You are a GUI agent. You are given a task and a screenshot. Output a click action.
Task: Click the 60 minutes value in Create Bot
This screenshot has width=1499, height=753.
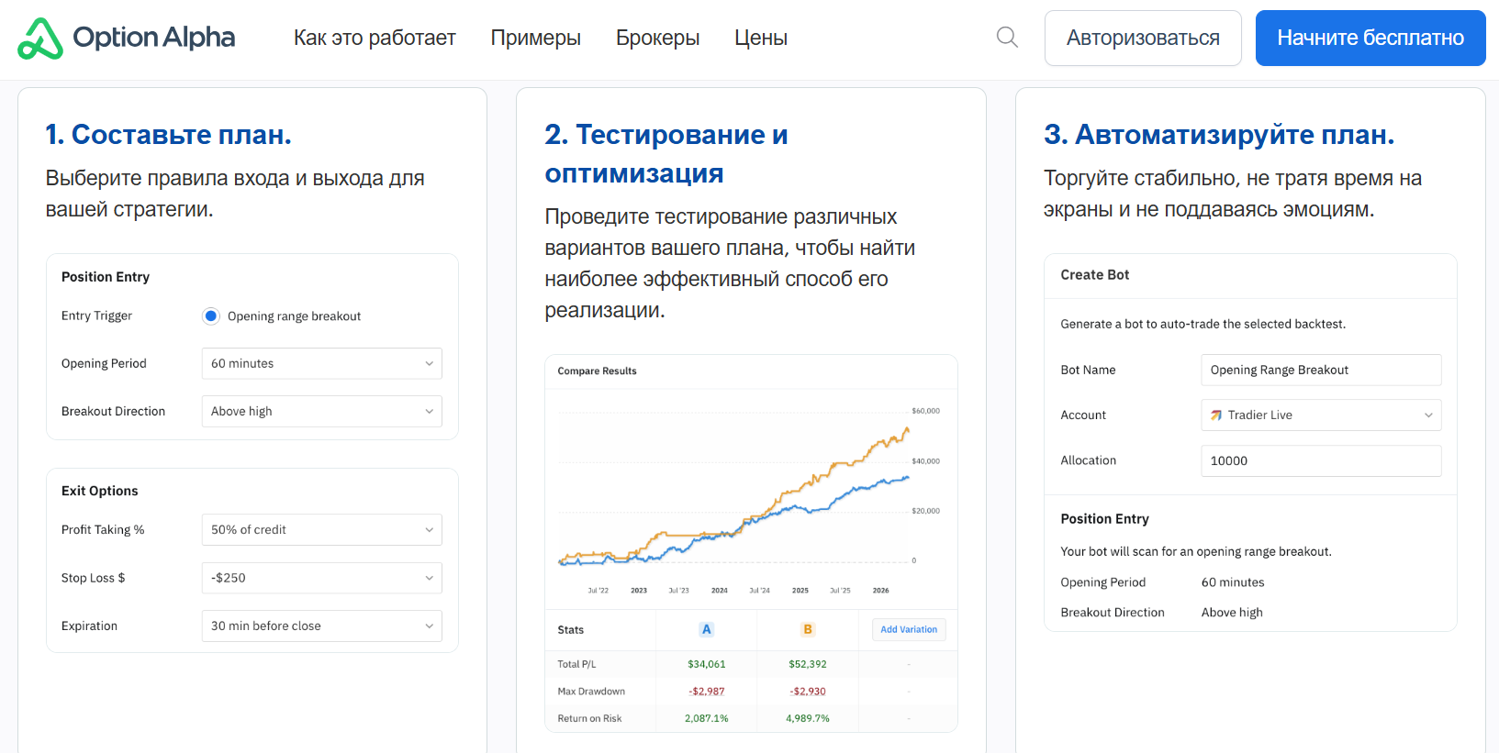1233,582
